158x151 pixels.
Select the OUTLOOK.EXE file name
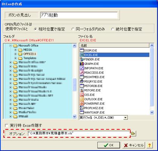tap(93, 99)
